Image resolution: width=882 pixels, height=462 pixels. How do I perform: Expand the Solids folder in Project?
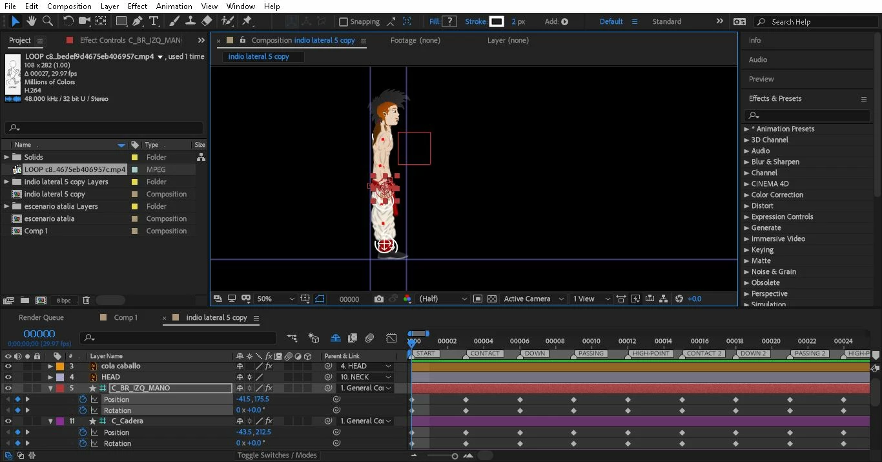tap(7, 157)
